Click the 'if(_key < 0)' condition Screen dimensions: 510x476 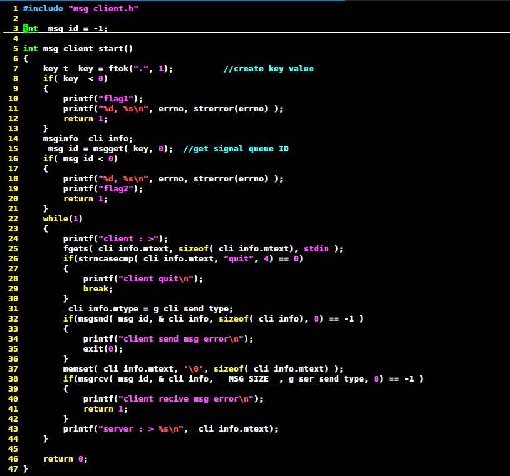75,79
